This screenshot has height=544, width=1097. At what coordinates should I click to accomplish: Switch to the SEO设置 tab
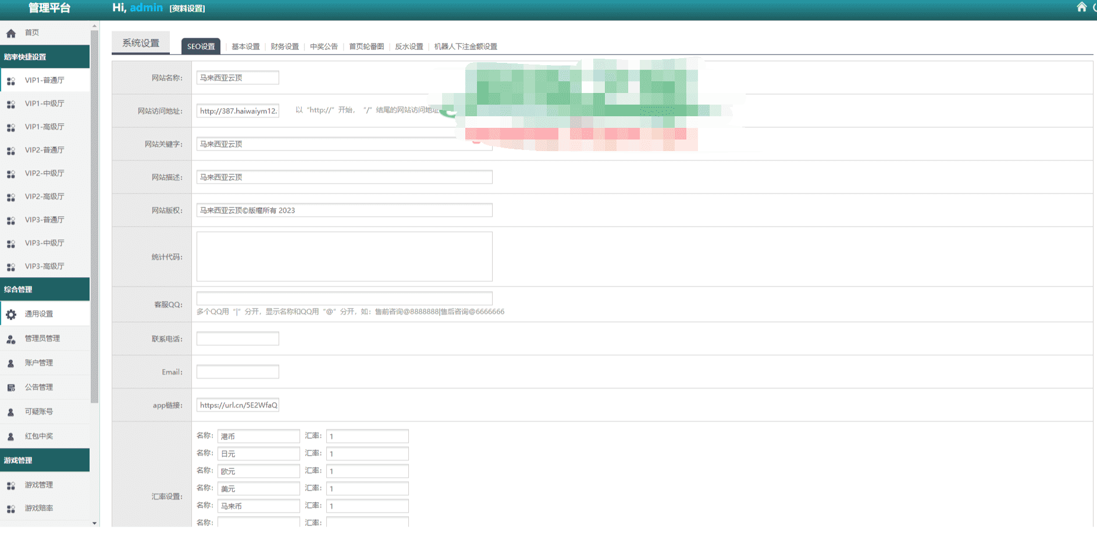201,46
